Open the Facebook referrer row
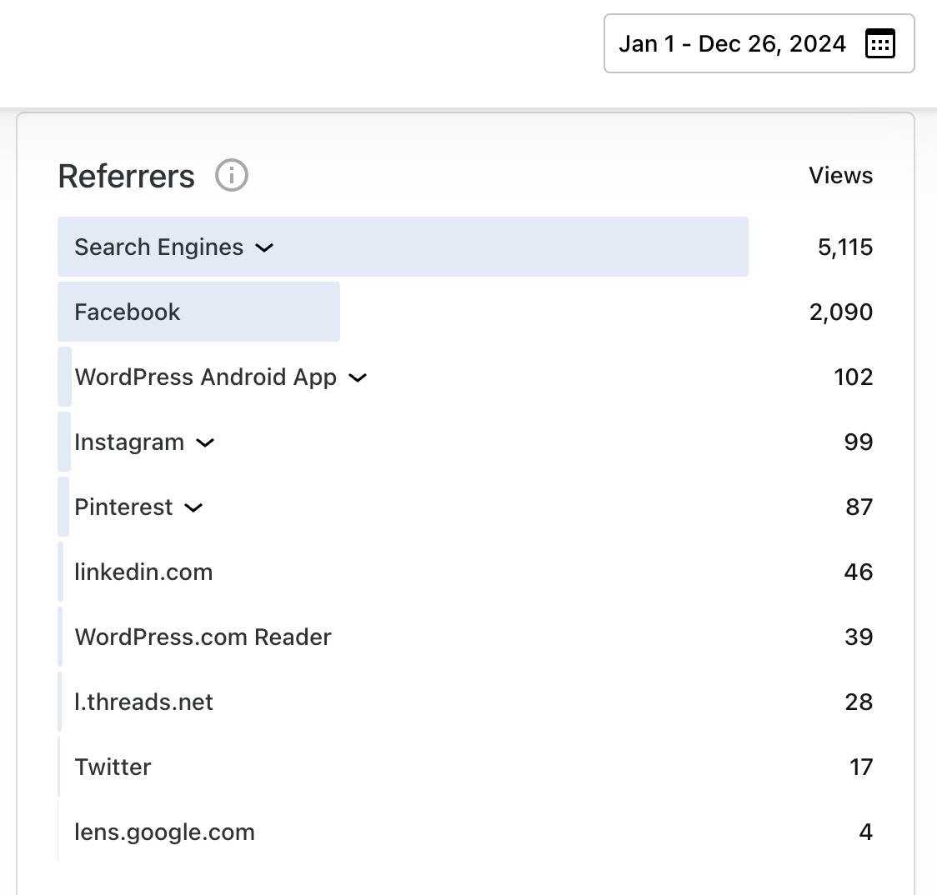This screenshot has height=895, width=937. pos(128,312)
